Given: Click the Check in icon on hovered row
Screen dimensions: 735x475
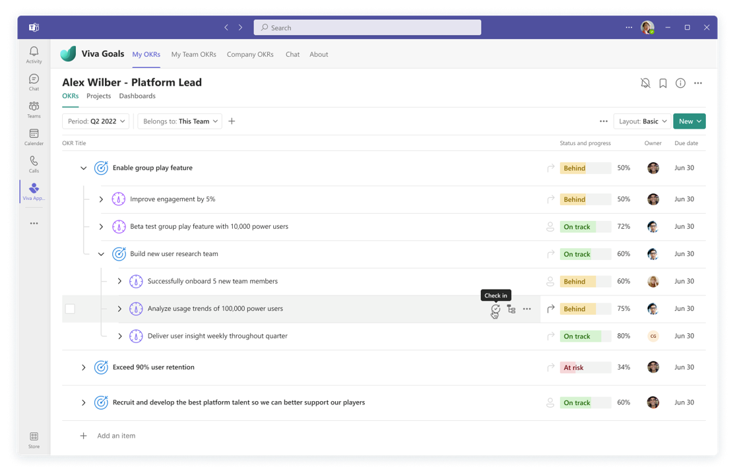Looking at the screenshot, I should [x=495, y=309].
